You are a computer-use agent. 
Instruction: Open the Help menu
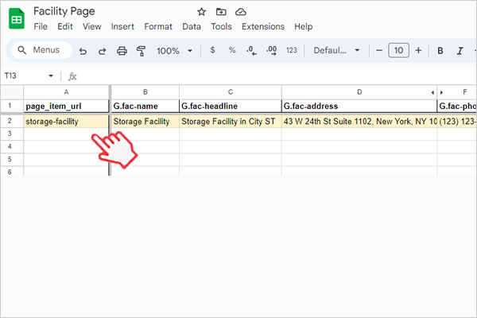point(304,26)
